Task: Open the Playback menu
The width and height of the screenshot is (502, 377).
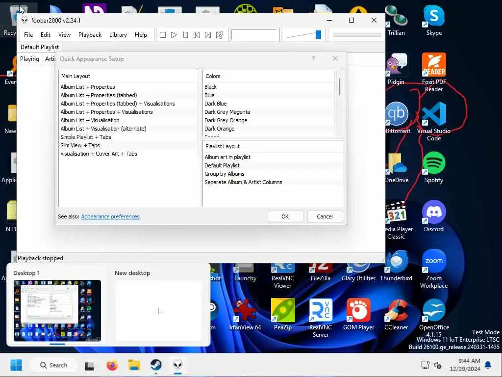Action: click(x=90, y=35)
